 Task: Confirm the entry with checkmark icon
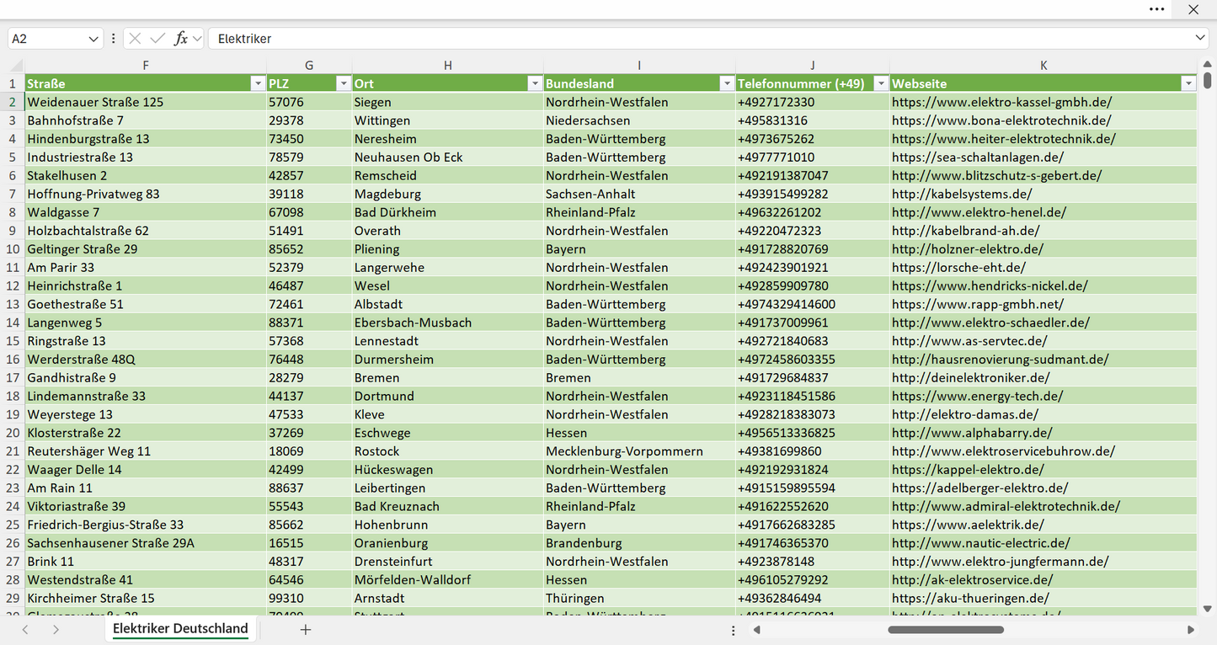coord(157,39)
